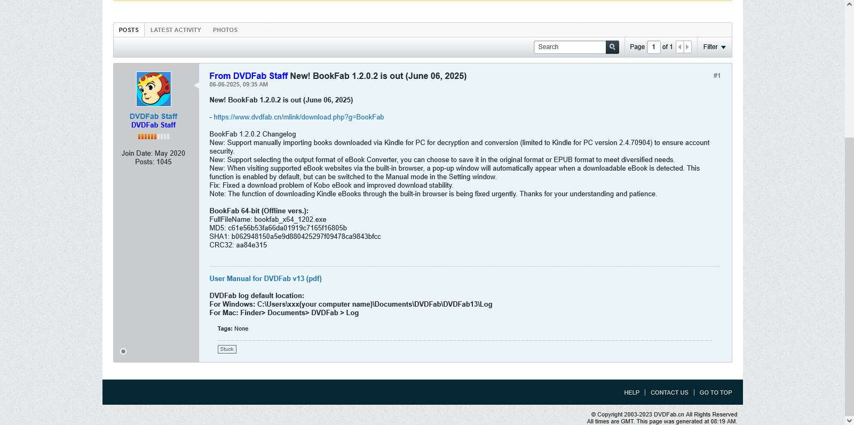Open User Manual for DVDFab v13 link
The height and width of the screenshot is (425, 854).
[x=265, y=278]
